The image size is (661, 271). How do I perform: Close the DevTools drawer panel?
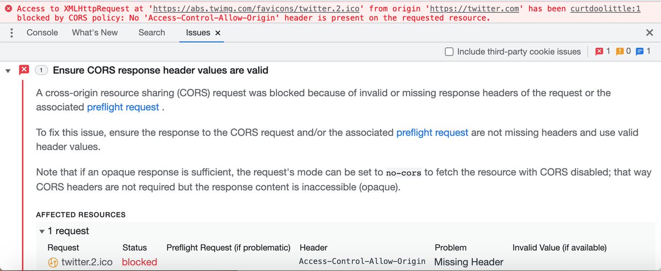[649, 33]
